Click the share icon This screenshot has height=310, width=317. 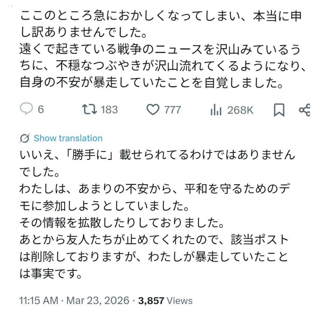click(x=304, y=110)
